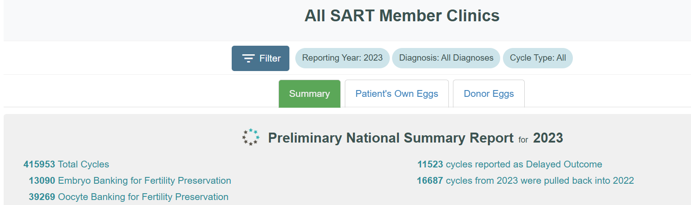Click the All SART Member Clinics heading

click(x=402, y=16)
